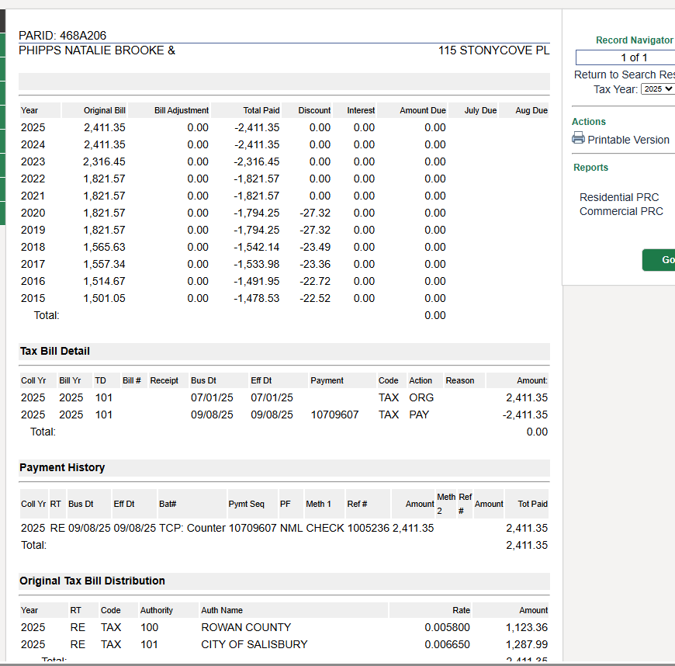The width and height of the screenshot is (675, 666).
Task: Click the Record Navigator '1 of 1' field
Action: point(625,57)
